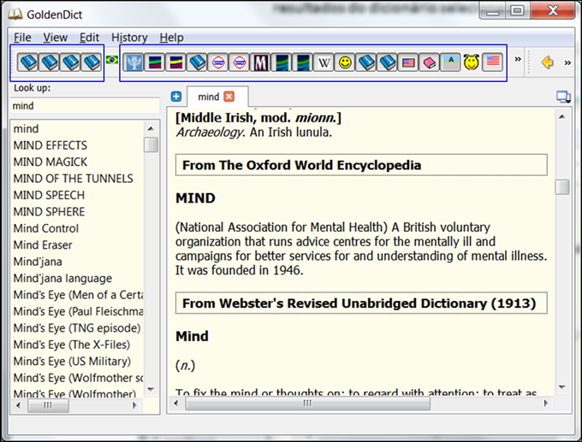The width and height of the screenshot is (582, 442).
Task: Select 'Mind's Eye (The X-Files)' entry
Action: [x=72, y=345]
